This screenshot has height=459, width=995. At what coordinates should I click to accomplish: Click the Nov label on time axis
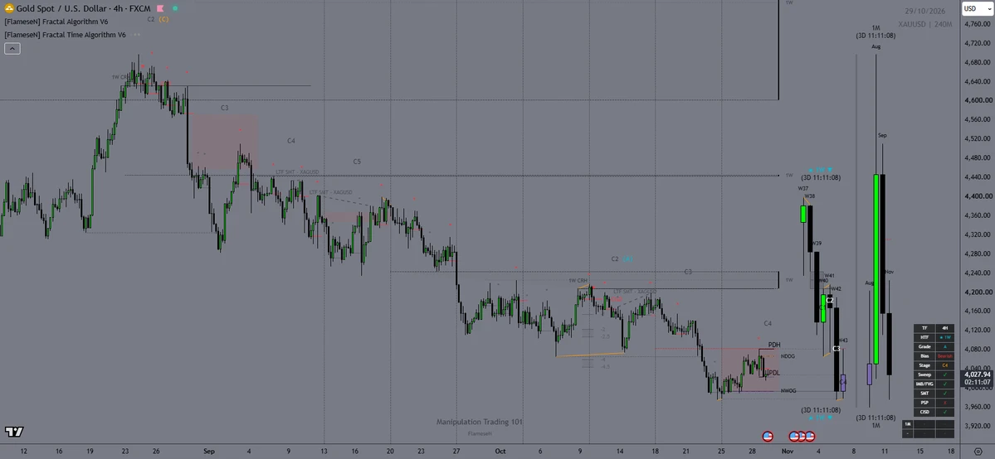(x=788, y=451)
